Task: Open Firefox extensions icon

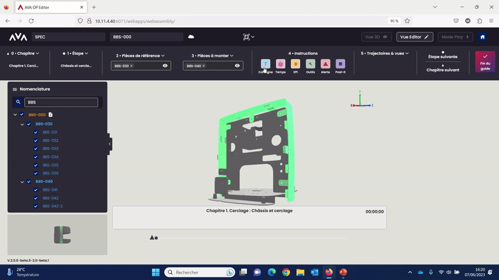Action: [x=480, y=21]
